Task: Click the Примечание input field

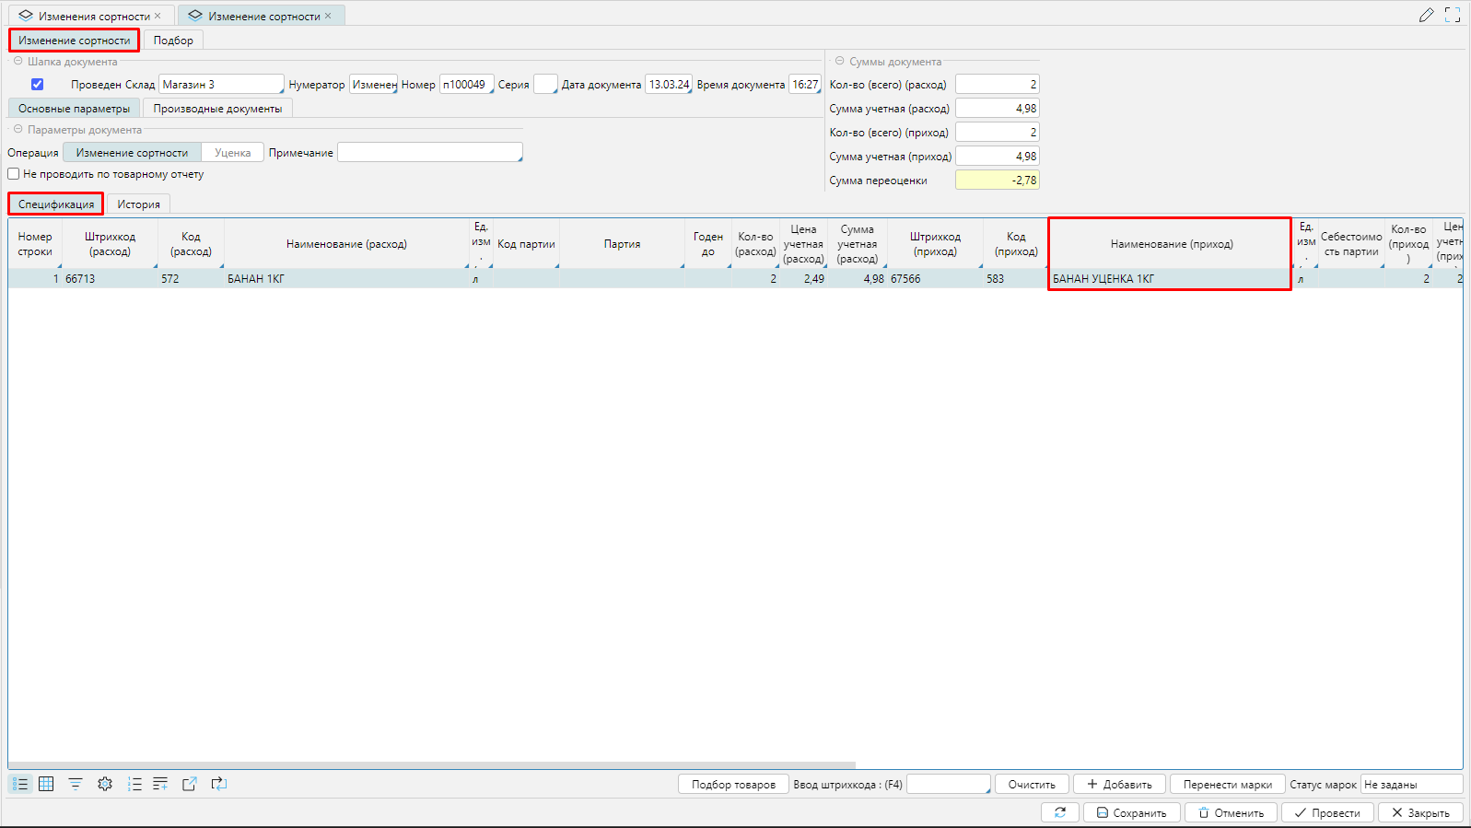Action: 429,153
